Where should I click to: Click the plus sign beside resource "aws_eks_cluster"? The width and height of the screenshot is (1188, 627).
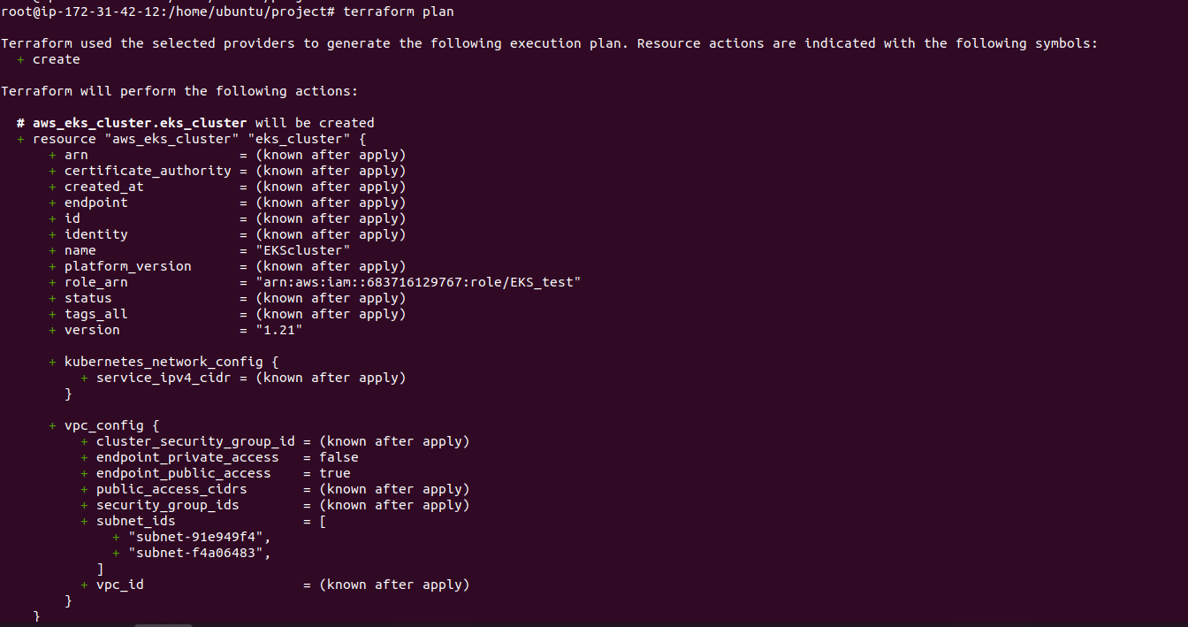tap(20, 139)
